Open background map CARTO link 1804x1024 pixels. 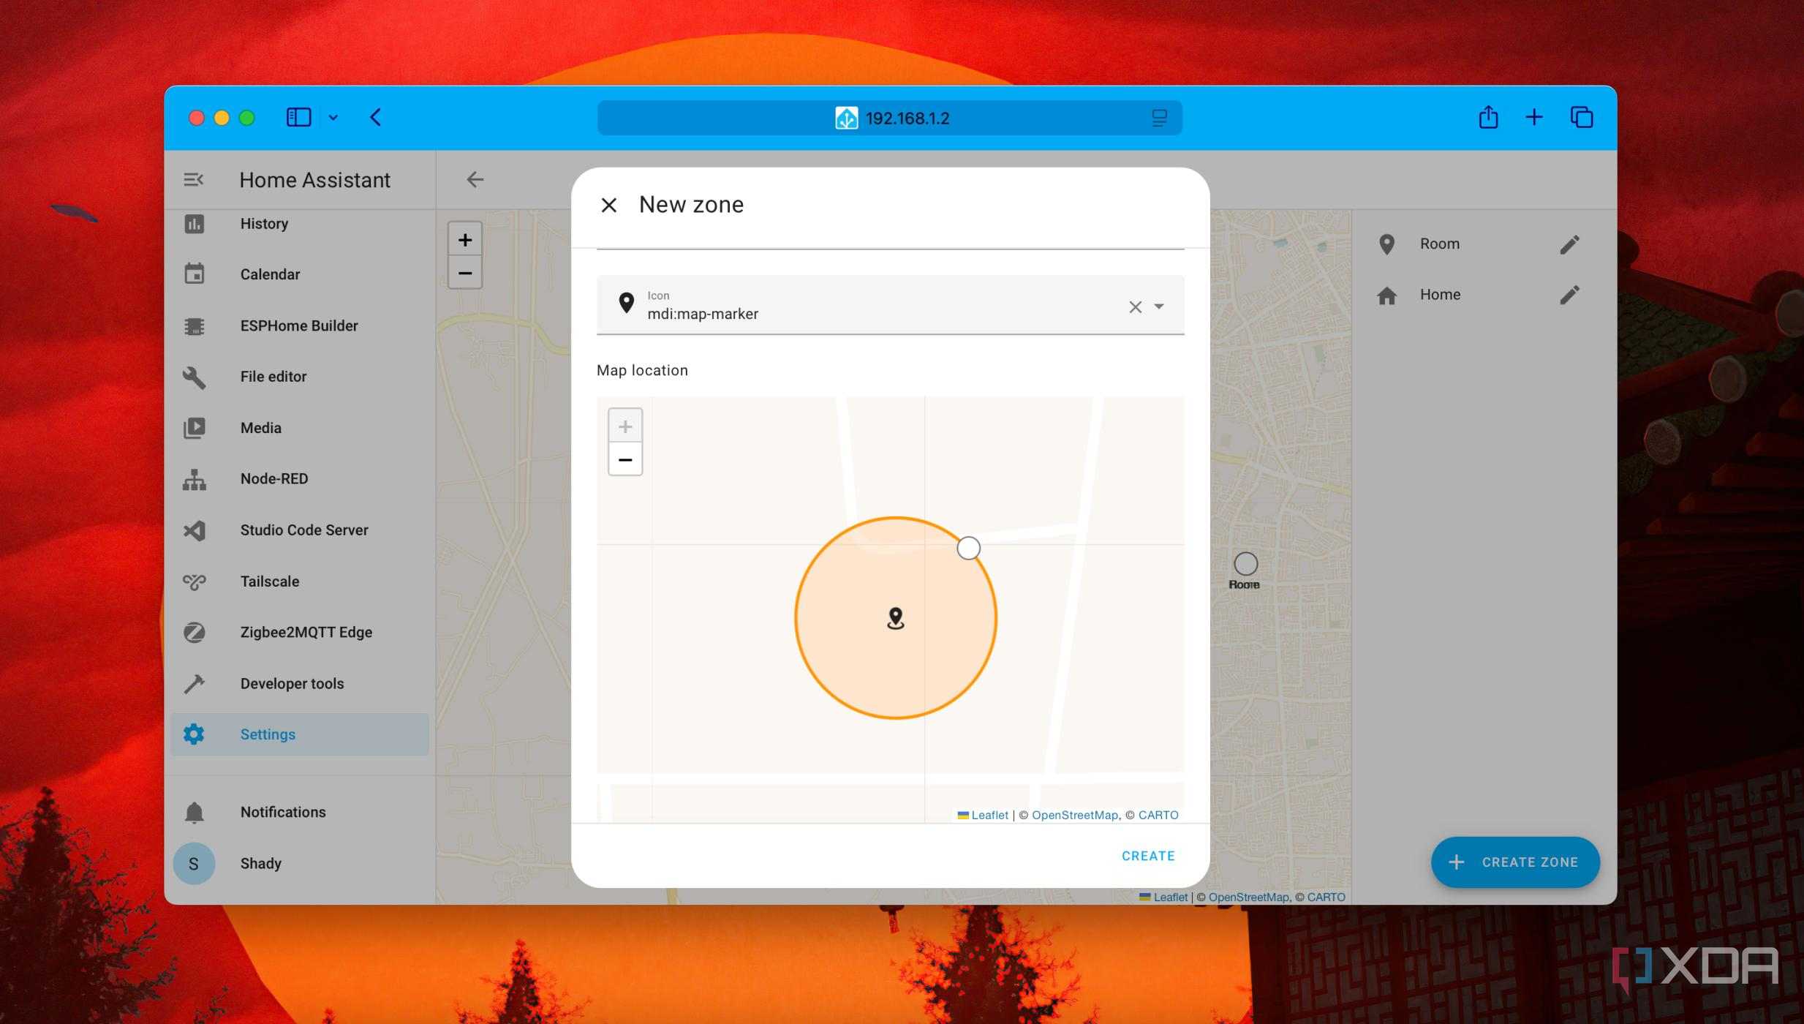point(1326,897)
